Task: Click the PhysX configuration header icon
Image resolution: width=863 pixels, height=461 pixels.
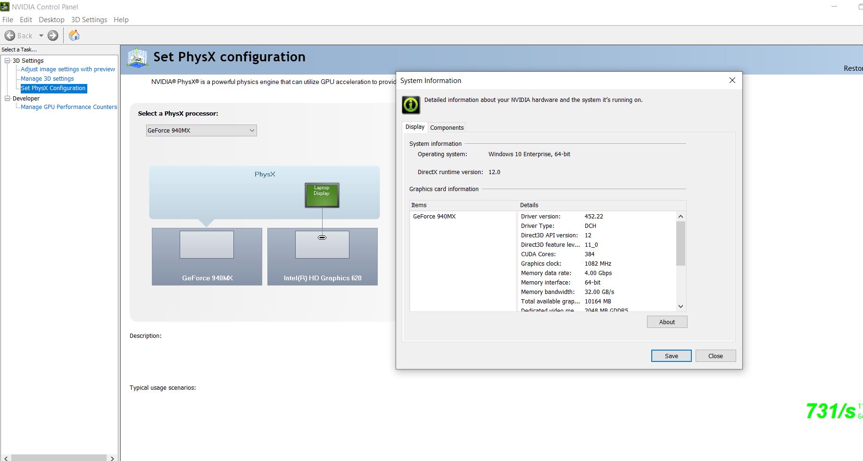Action: click(137, 58)
